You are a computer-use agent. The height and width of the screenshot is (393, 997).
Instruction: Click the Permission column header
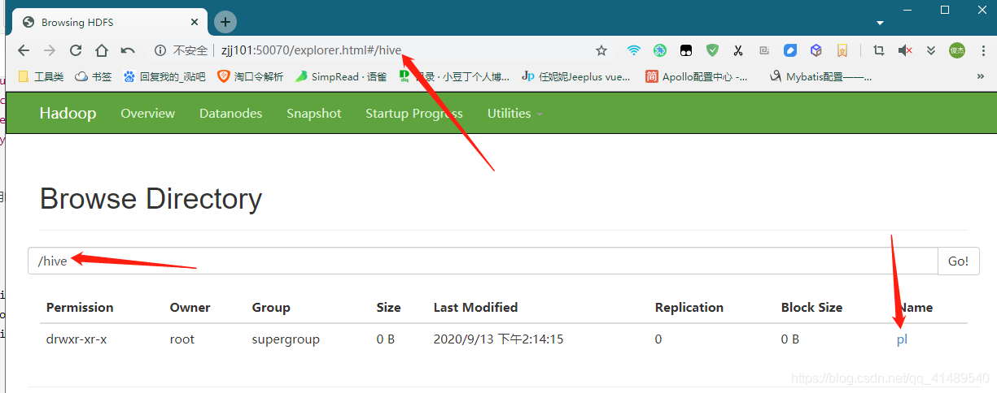[x=80, y=308]
